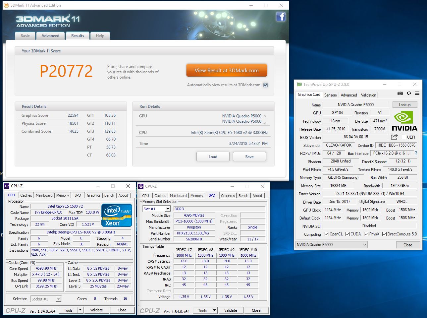The image size is (427, 318).
Task: Open the Sensors tab in GPU-Z
Action: click(330, 95)
